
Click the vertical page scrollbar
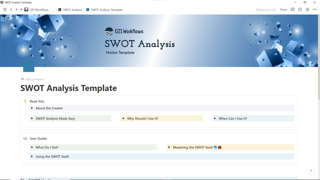319,57
